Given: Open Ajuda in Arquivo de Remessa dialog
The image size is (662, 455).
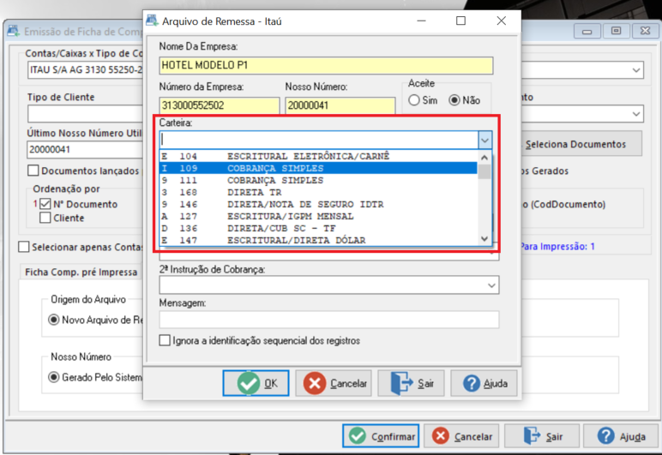Looking at the screenshot, I should [x=484, y=383].
